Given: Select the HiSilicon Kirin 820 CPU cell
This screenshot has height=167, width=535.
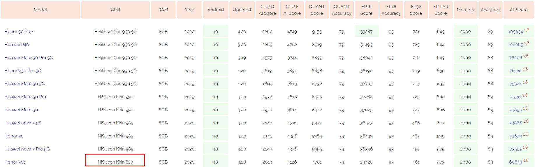Looking at the screenshot, I should pos(115,162).
